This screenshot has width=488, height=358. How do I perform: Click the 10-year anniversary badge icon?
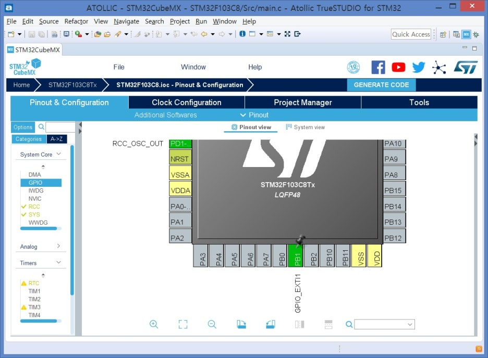tap(353, 67)
